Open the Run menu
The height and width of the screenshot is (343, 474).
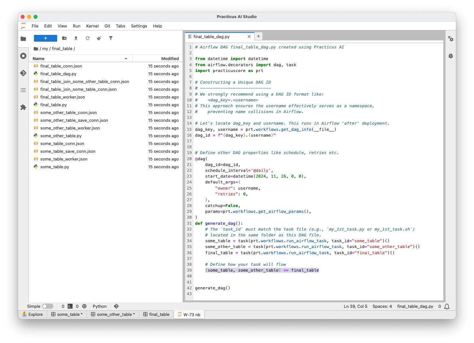77,26
